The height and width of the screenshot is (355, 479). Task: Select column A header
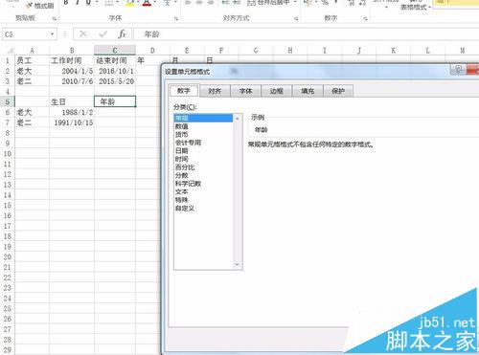pos(32,51)
